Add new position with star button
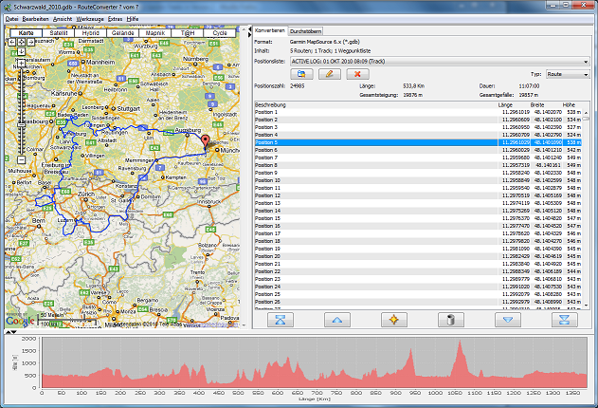The image size is (598, 408). tap(394, 320)
